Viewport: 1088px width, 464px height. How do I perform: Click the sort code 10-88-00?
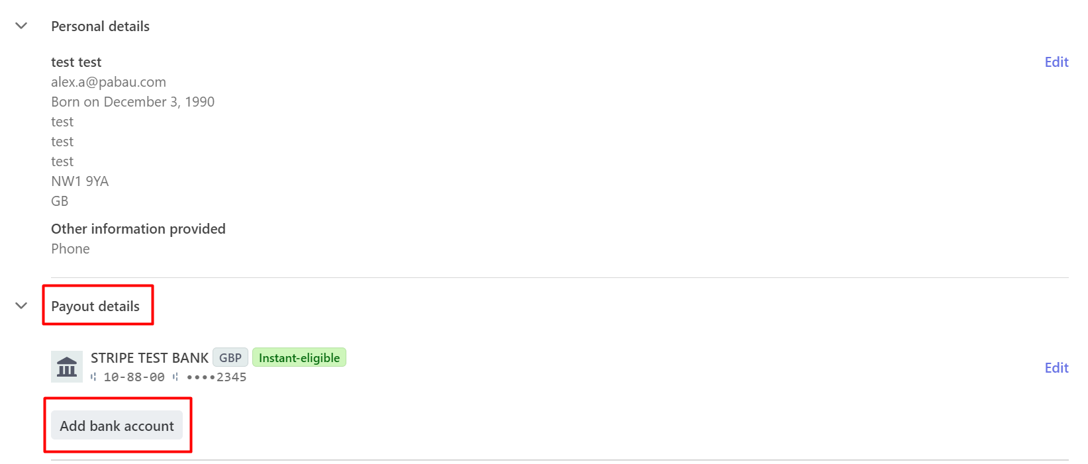[x=134, y=377]
